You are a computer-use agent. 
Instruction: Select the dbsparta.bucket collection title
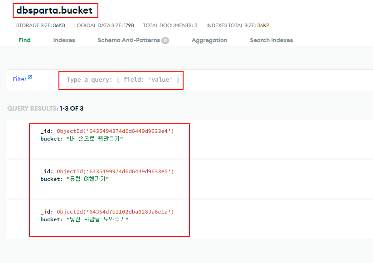tap(54, 10)
